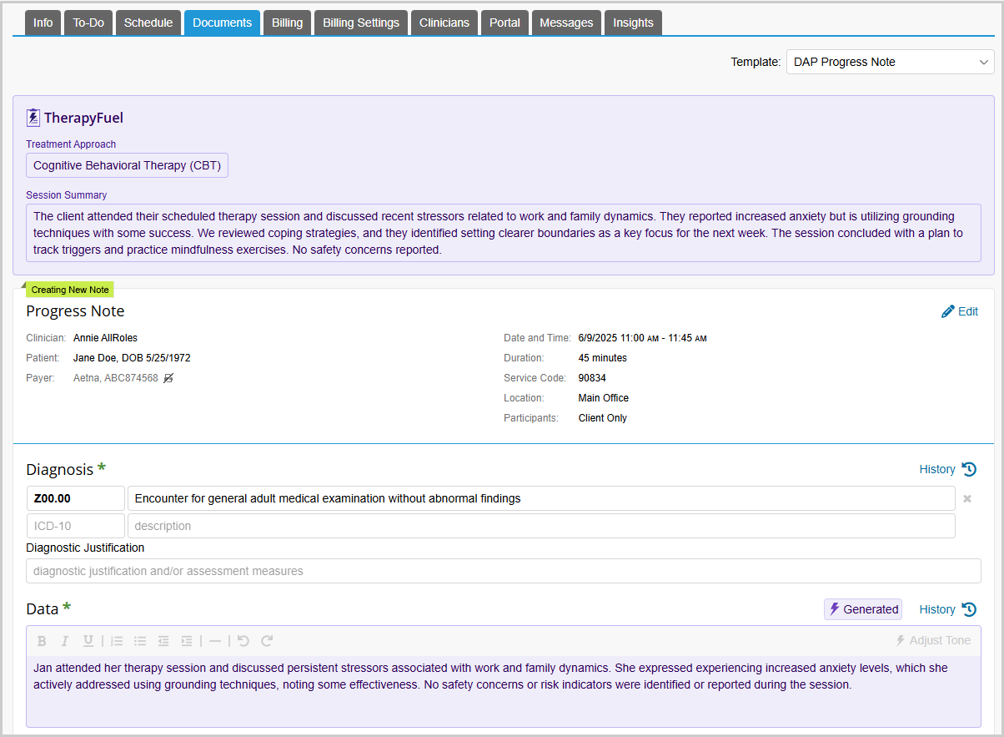Decrease indent in the Data editor
The image size is (1004, 737).
[163, 641]
